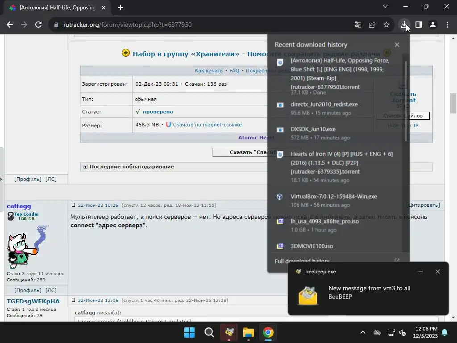
Task: Click the DXSDK_Jun10.exe file icon
Action: (280, 130)
